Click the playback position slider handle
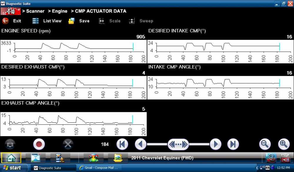This screenshot has height=172, width=294. point(178,144)
